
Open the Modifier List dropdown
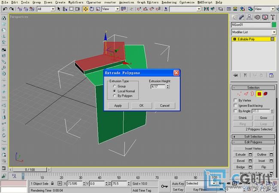274,32
